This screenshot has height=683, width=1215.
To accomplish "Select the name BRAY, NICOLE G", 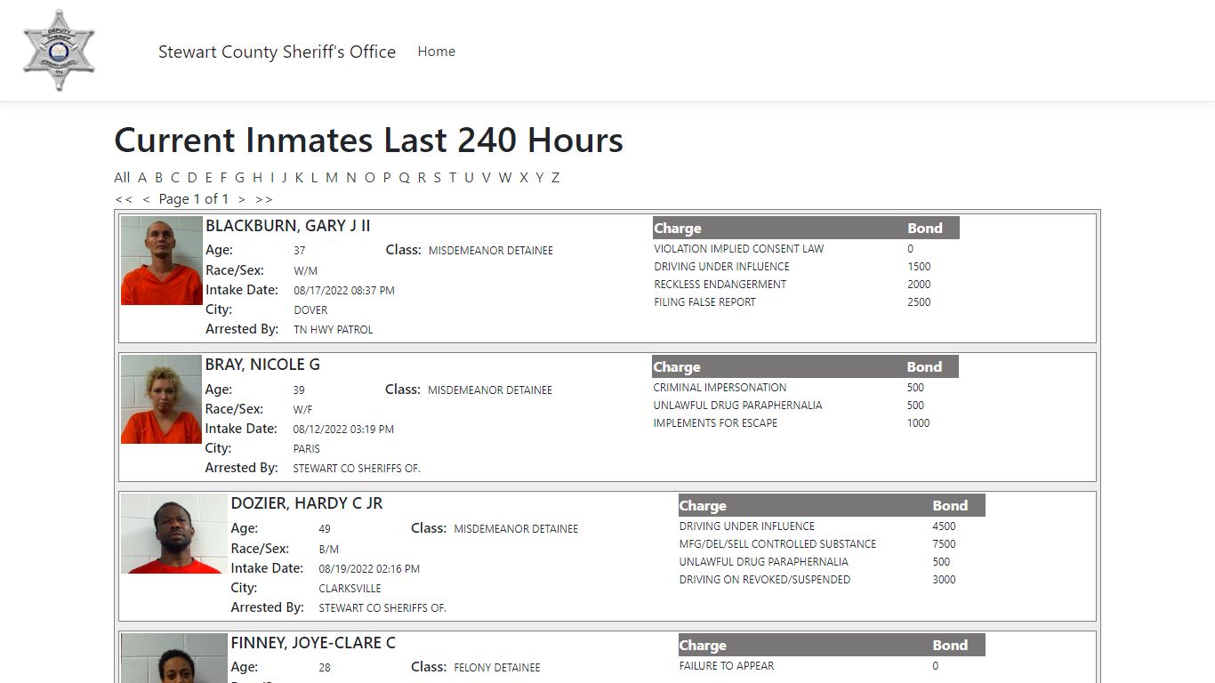I will tap(262, 365).
